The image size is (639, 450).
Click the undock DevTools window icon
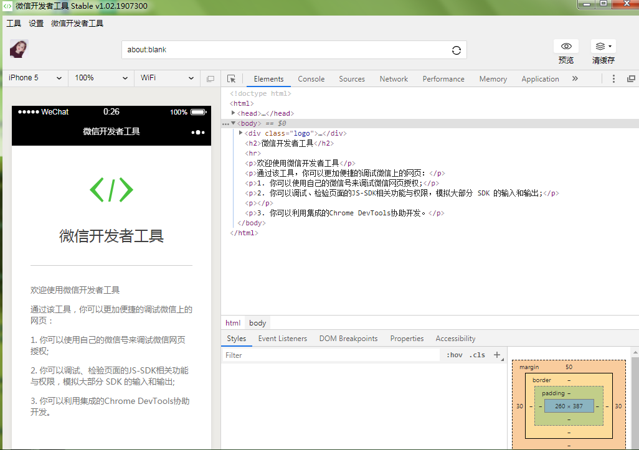tap(631, 78)
